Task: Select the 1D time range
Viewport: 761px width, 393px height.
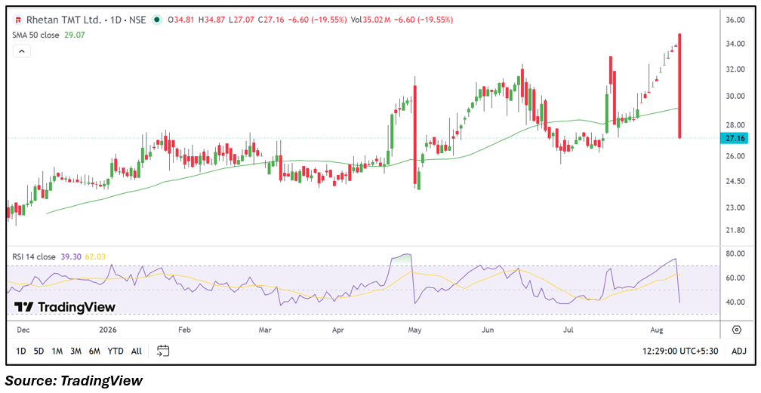Action: click(21, 351)
